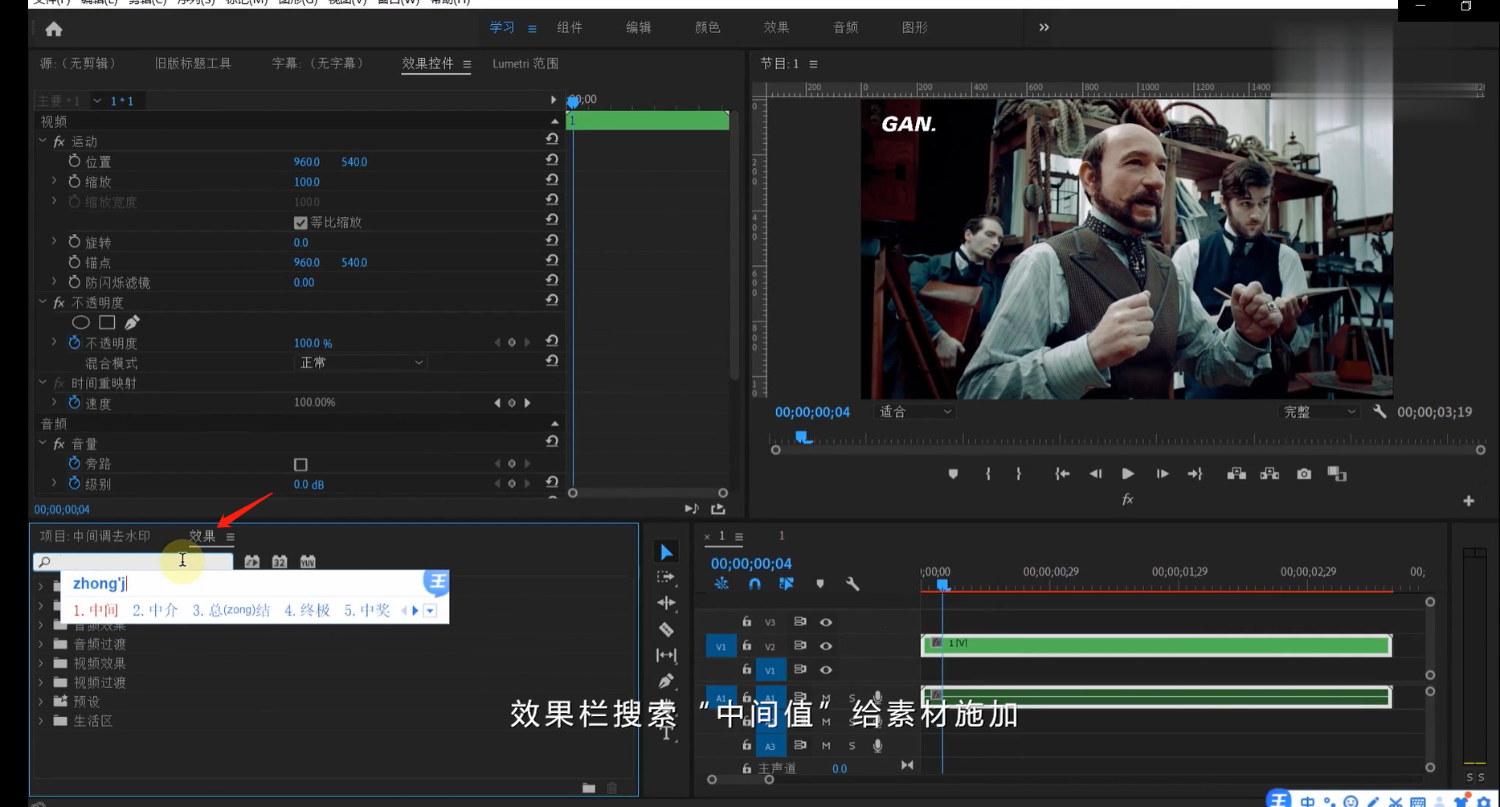1500x807 pixels.
Task: Go to In point
Action: (x=1062, y=474)
